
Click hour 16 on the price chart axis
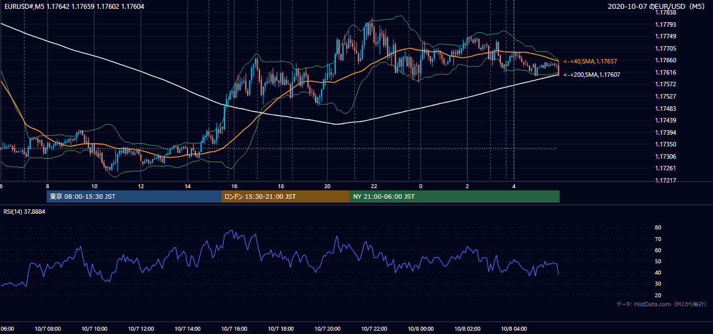coord(234,186)
